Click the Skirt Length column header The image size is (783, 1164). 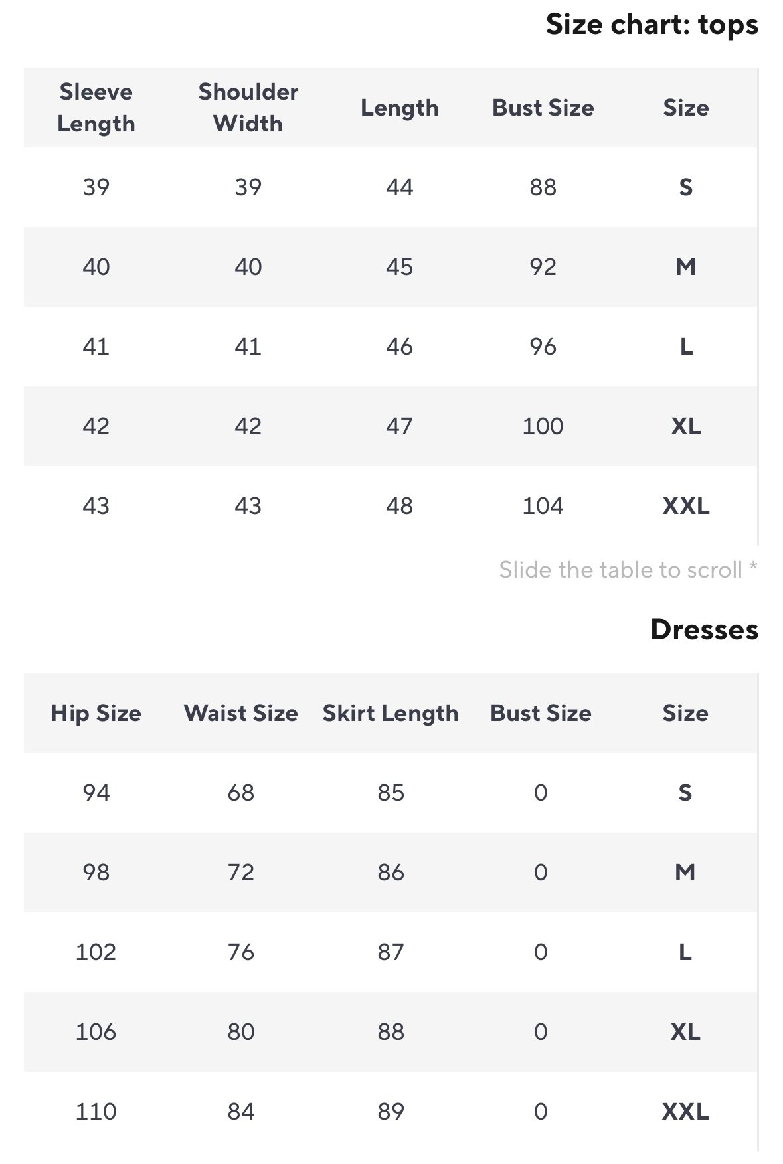tap(391, 713)
